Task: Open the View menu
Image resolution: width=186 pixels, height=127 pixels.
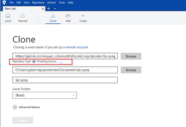Action: coord(27,2)
